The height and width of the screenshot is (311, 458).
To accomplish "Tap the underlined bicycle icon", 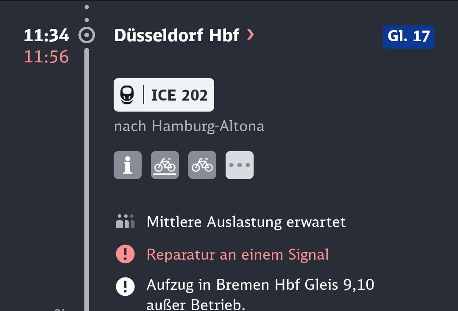I will [165, 165].
